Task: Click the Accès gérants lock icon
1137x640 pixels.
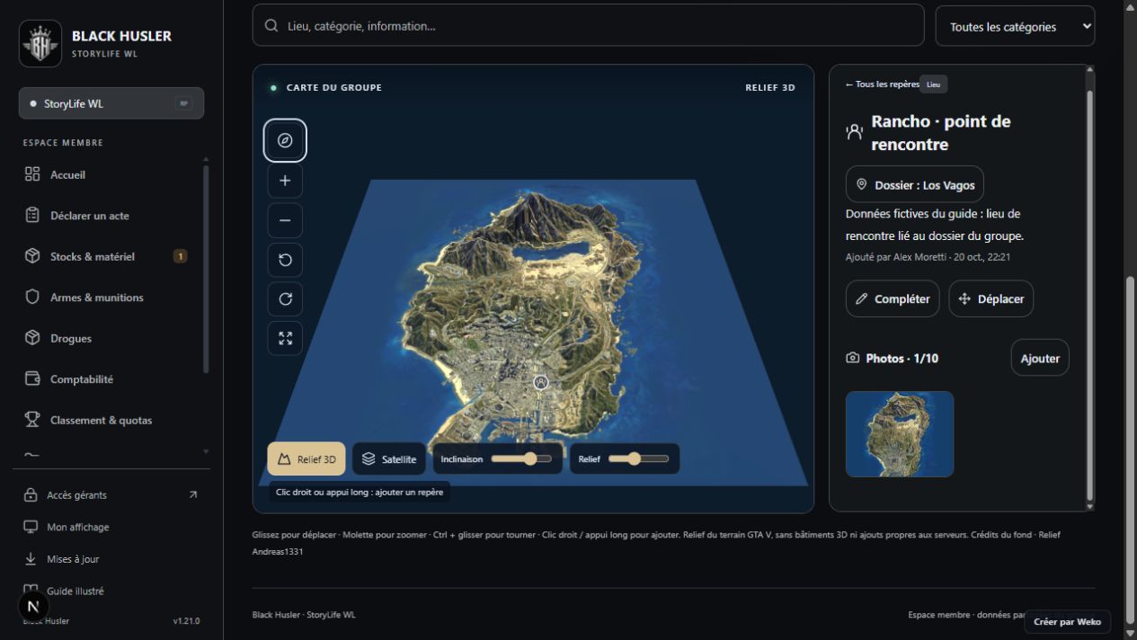Action: [31, 495]
